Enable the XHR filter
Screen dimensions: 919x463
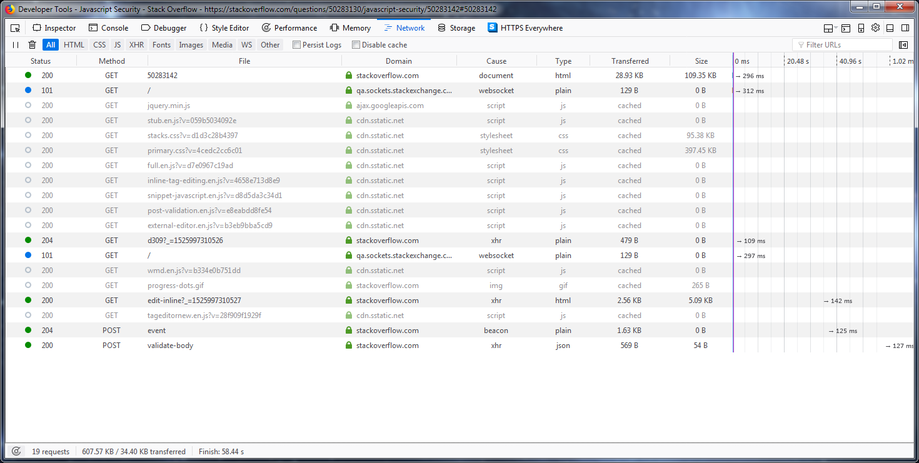[136, 45]
